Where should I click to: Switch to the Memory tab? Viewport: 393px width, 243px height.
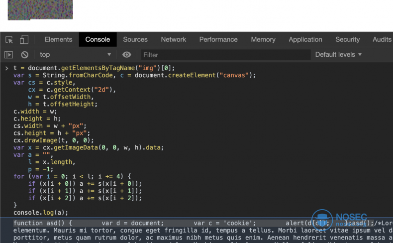263,39
